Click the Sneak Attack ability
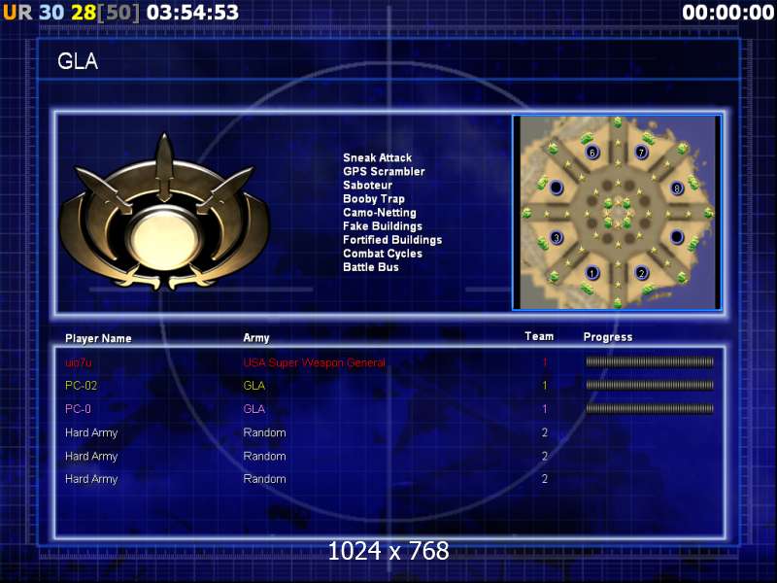The image size is (777, 583). (x=377, y=157)
